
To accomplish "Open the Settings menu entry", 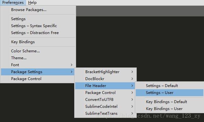I will pos(38,19).
